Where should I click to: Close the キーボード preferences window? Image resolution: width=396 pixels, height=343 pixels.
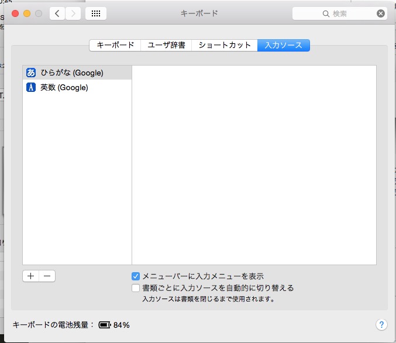coord(15,13)
